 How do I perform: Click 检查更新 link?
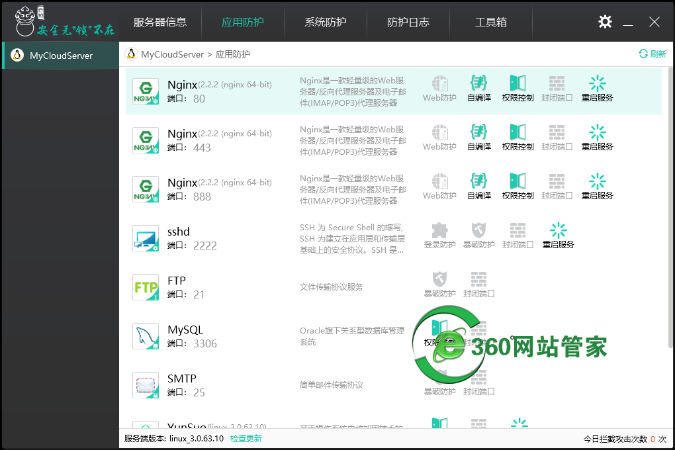coord(246,438)
